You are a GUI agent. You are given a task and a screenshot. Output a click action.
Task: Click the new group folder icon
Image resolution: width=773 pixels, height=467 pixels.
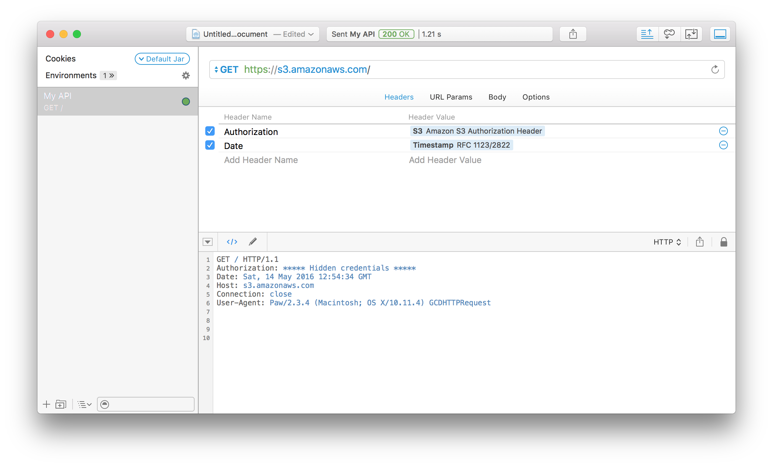(x=61, y=405)
